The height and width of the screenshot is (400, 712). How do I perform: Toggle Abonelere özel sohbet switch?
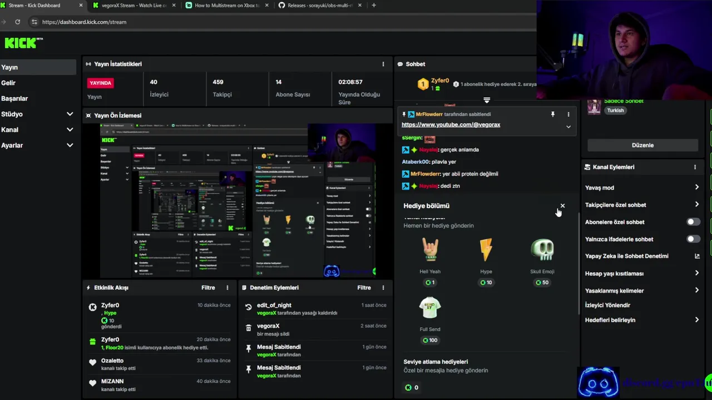click(x=693, y=222)
